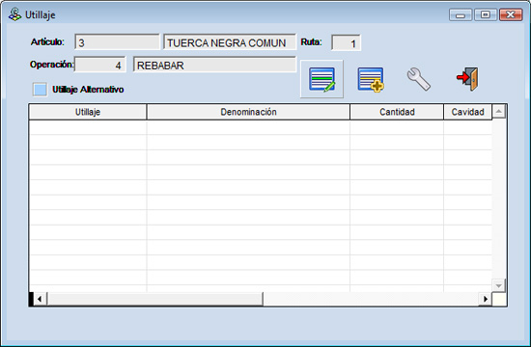Click the horizontal scrollbar right arrow
Image resolution: width=531 pixels, height=347 pixels.
click(486, 299)
